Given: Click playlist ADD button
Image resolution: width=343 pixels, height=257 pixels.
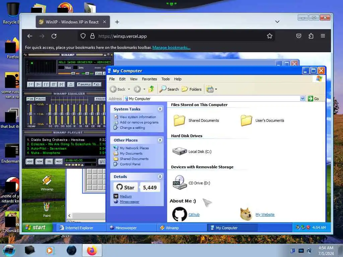Looking at the screenshot, I should (30, 162).
